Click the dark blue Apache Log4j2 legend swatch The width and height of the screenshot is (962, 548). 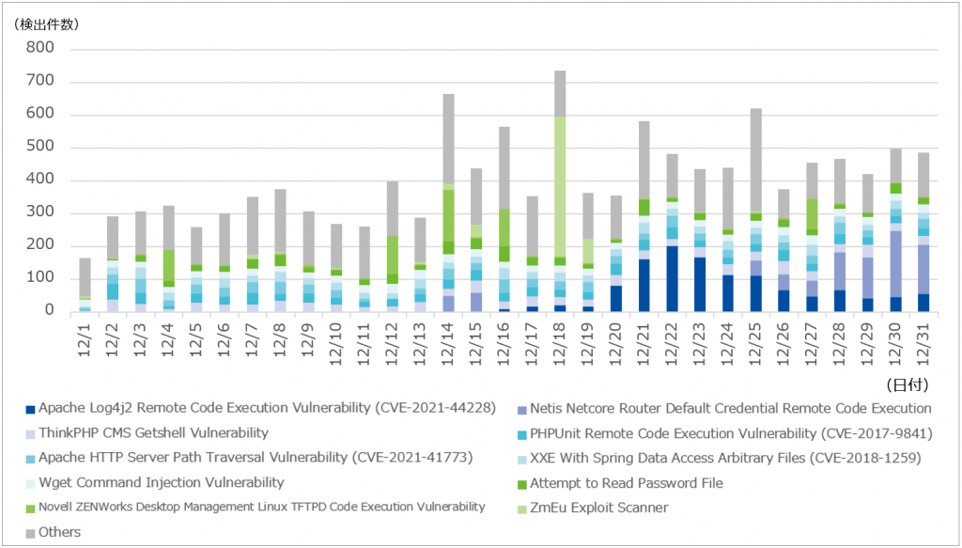tap(31, 409)
